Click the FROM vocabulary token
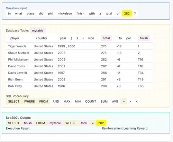Viewport: 173px width, 142px height. [x=44, y=102]
